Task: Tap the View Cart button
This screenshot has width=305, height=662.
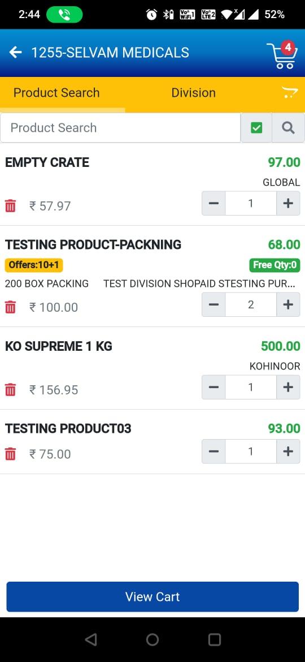Action: pyautogui.click(x=152, y=596)
